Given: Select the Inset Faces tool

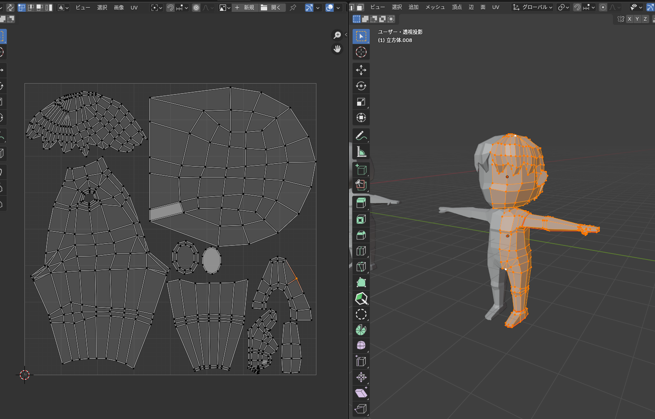Looking at the screenshot, I should pos(361,219).
